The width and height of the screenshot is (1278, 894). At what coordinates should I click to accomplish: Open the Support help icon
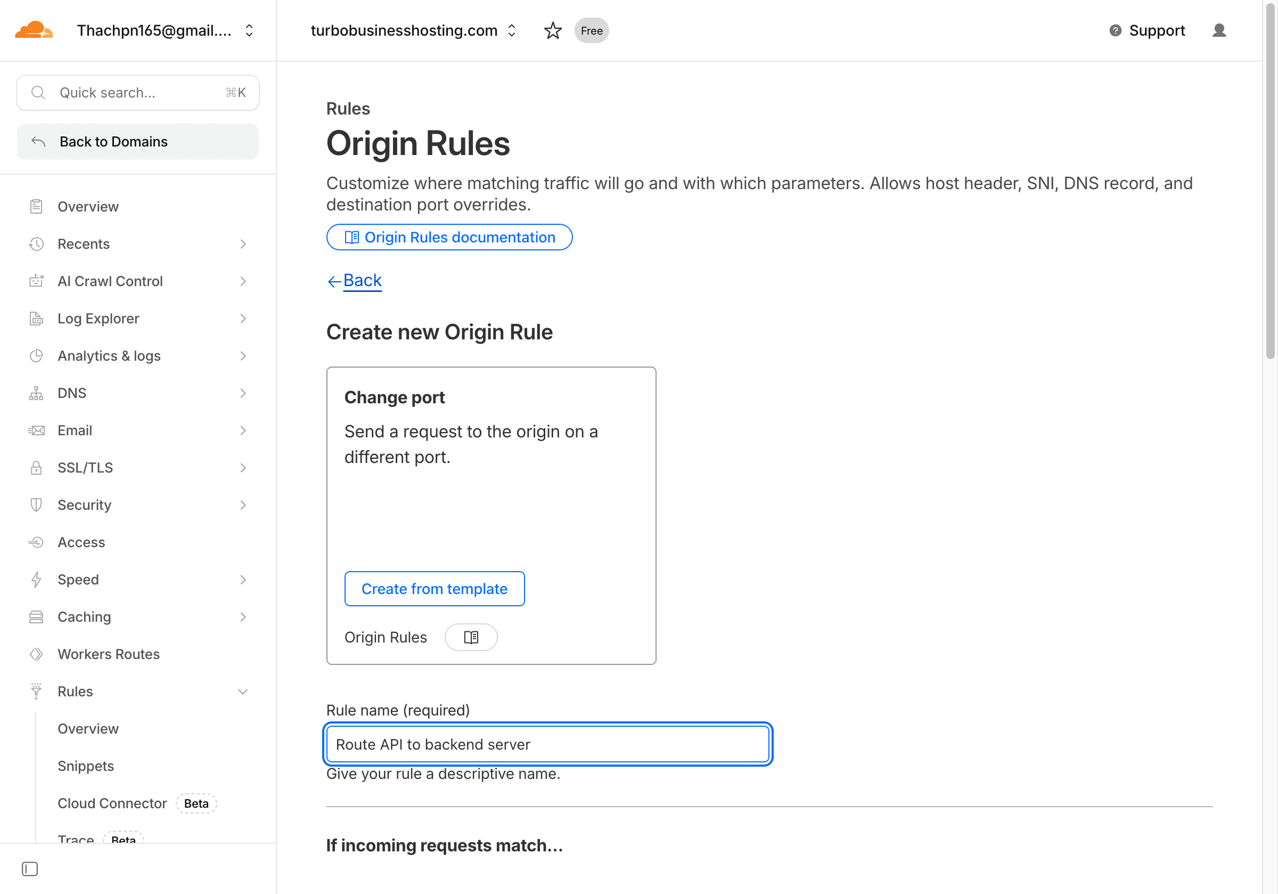(1116, 31)
